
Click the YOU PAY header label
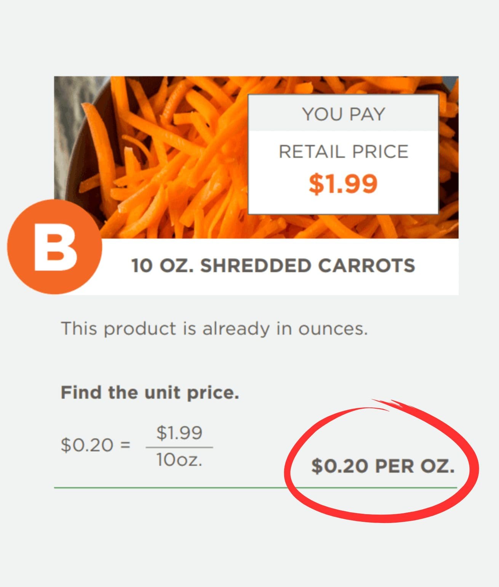point(344,114)
